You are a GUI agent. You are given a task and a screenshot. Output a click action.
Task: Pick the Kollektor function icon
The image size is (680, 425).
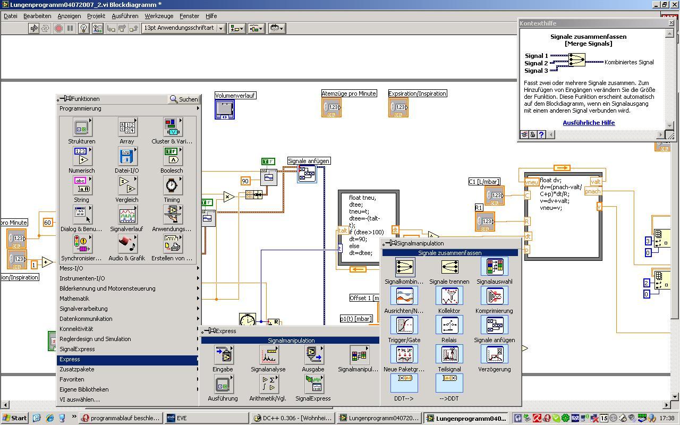449,296
